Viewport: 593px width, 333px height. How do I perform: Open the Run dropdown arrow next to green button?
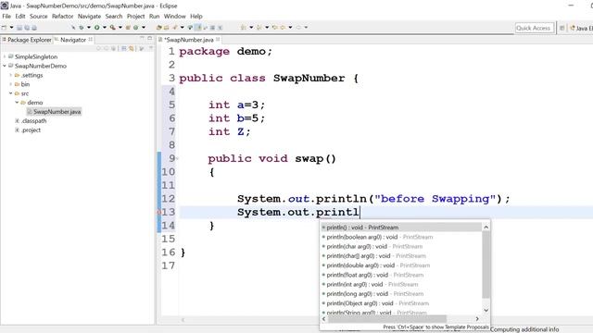[105, 28]
